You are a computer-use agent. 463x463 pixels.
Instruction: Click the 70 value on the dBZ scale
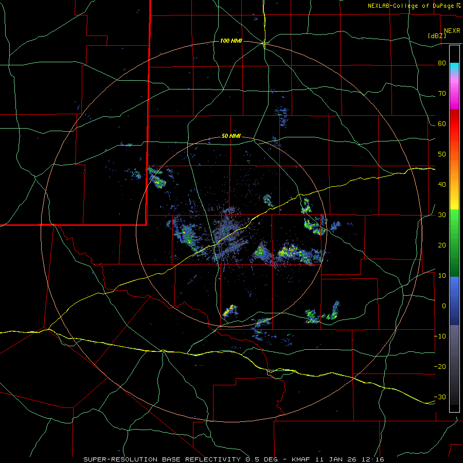(442, 94)
